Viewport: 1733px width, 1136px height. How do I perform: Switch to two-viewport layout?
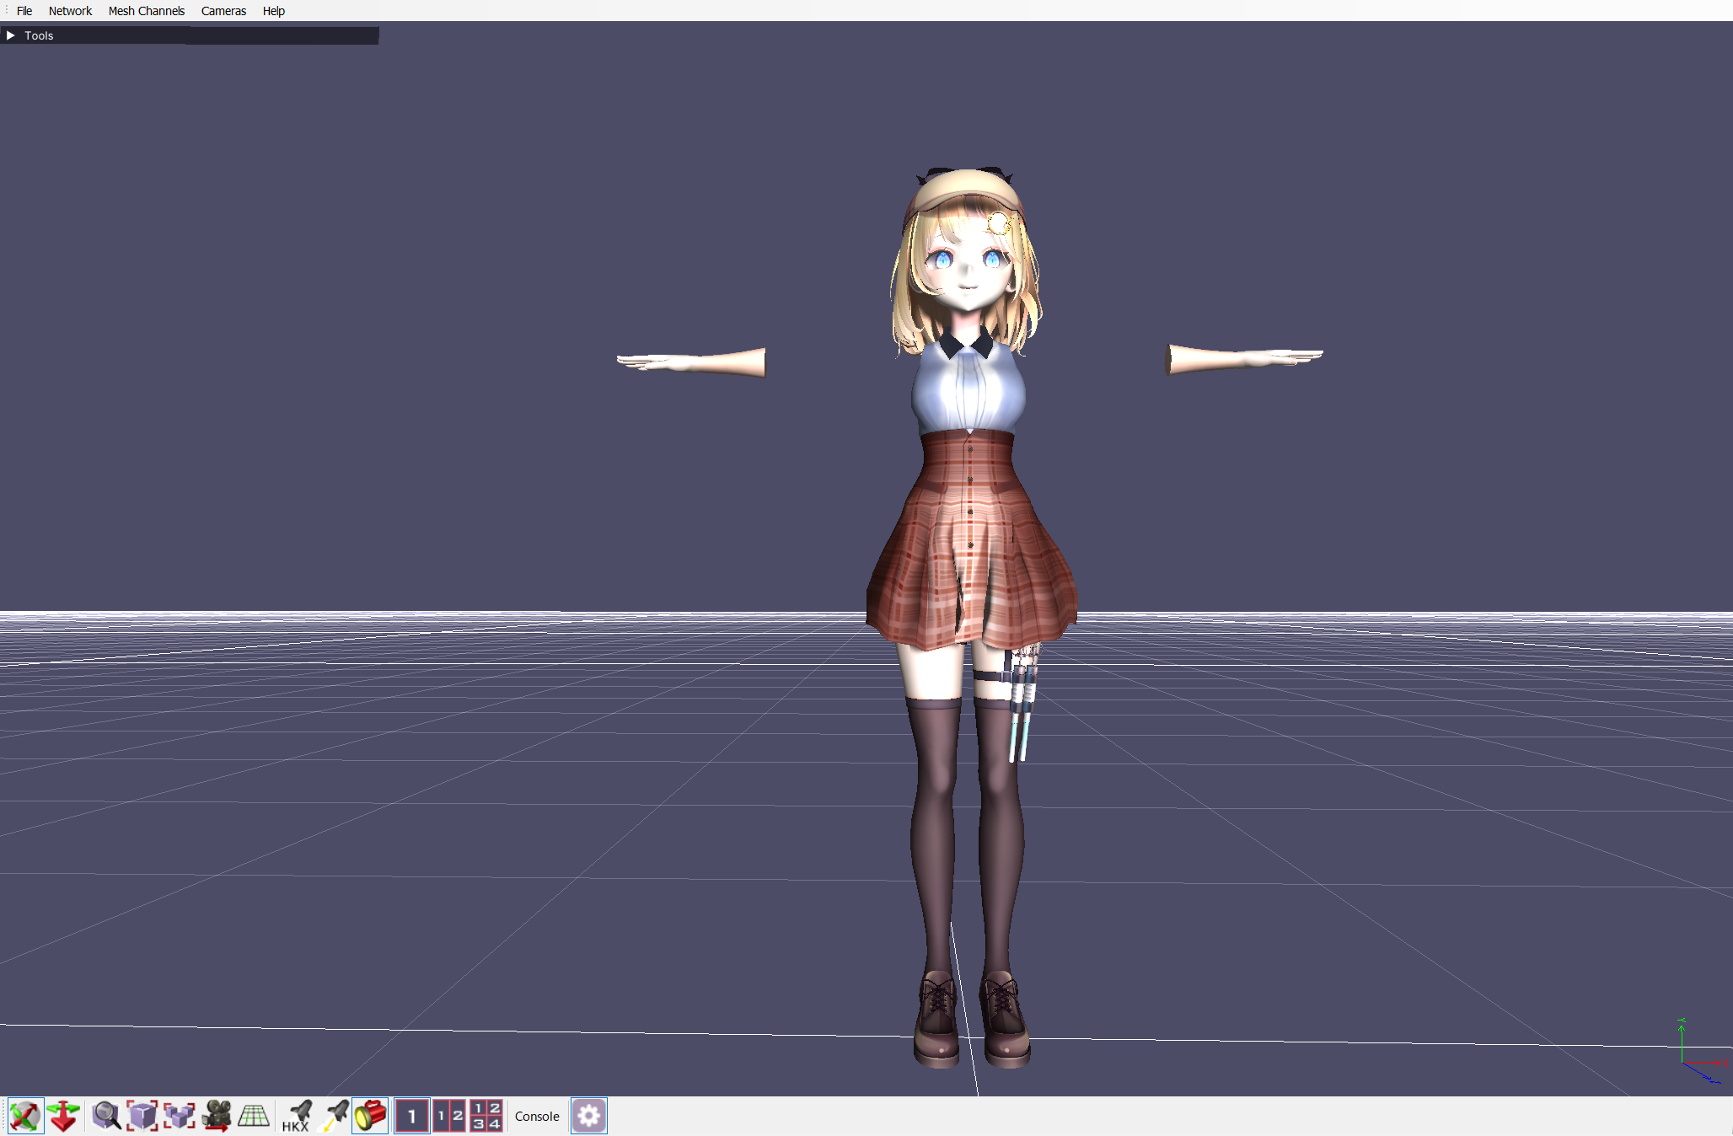[449, 1116]
